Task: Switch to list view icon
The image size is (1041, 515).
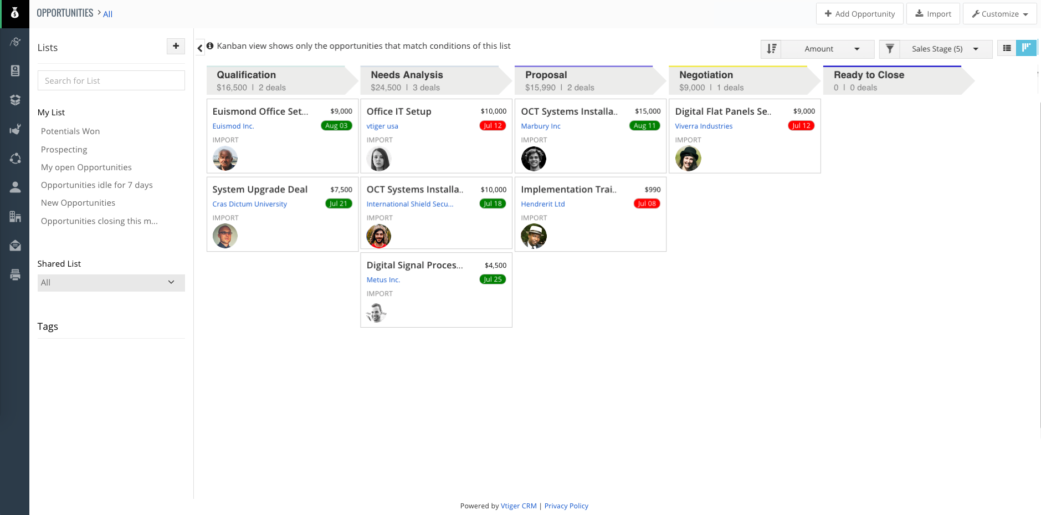Action: click(x=1007, y=48)
